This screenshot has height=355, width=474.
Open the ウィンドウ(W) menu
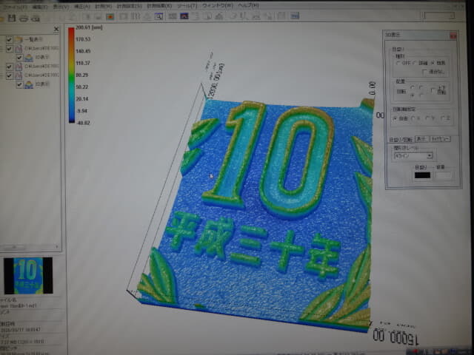pyautogui.click(x=218, y=6)
